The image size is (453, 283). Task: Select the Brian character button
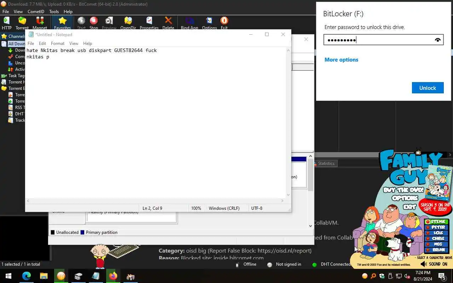pos(436,250)
